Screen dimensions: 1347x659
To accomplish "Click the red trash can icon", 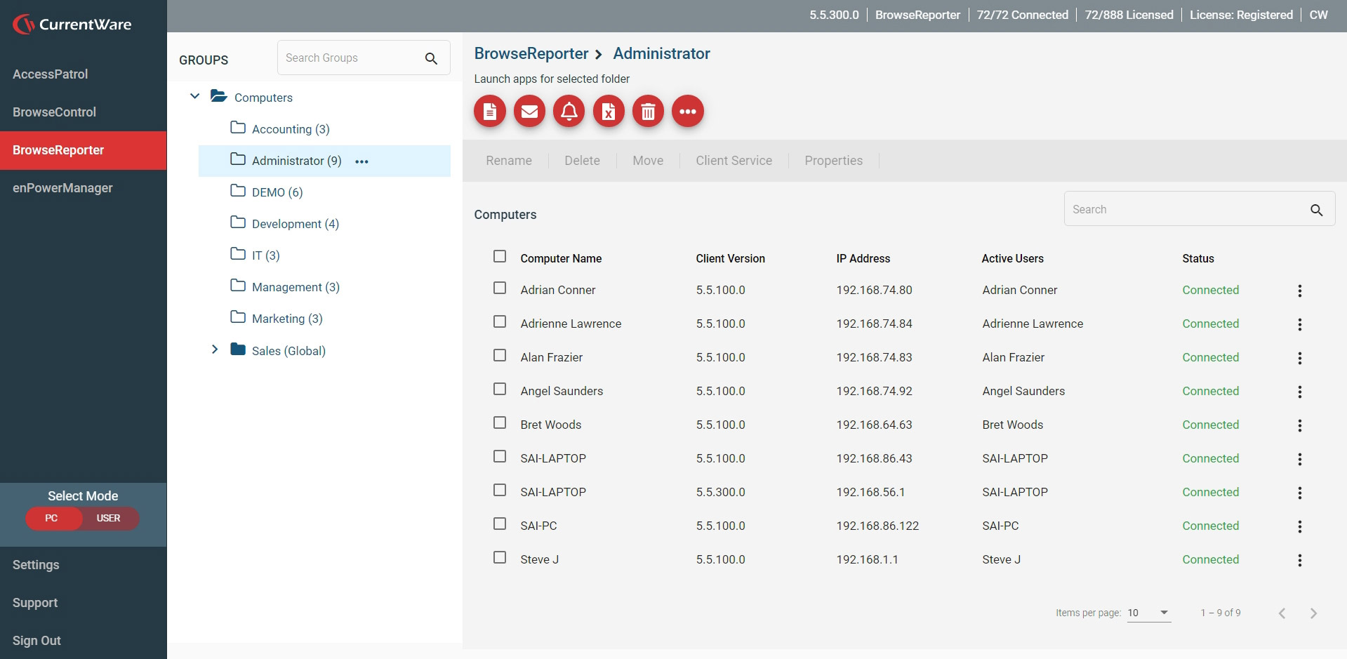I will point(649,111).
